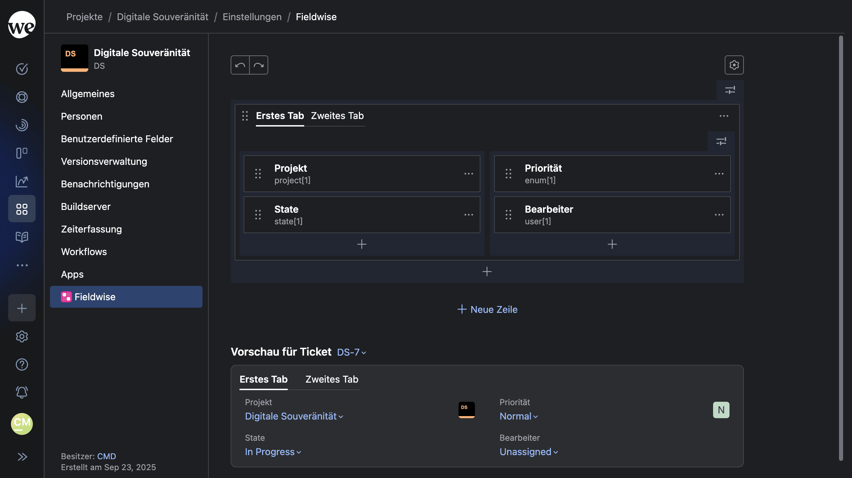
Task: Add a field below the Bearbeiter card
Action: point(612,244)
